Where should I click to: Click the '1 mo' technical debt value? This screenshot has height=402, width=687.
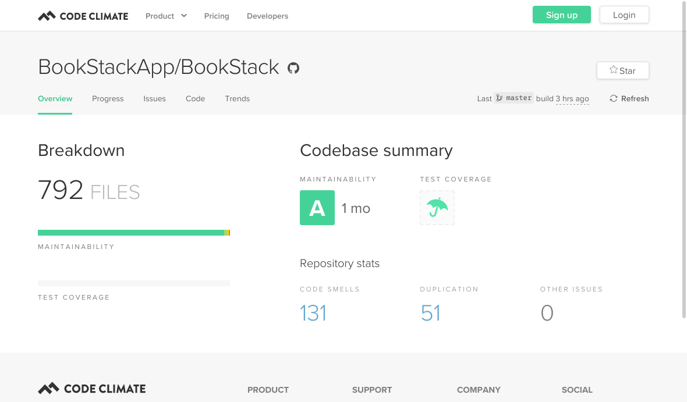(x=356, y=208)
